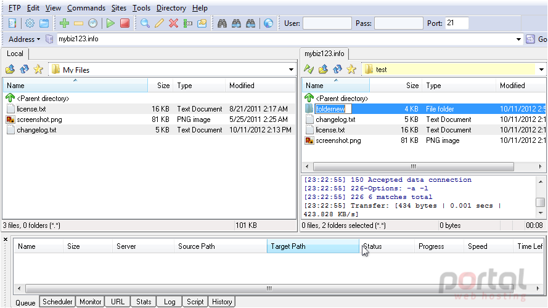This screenshot has height=308, width=548.
Task: Close the queue panel with X
Action: [x=6, y=239]
